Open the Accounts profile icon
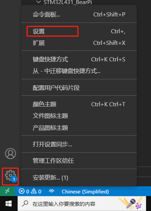151x211 pixels. [10, 153]
